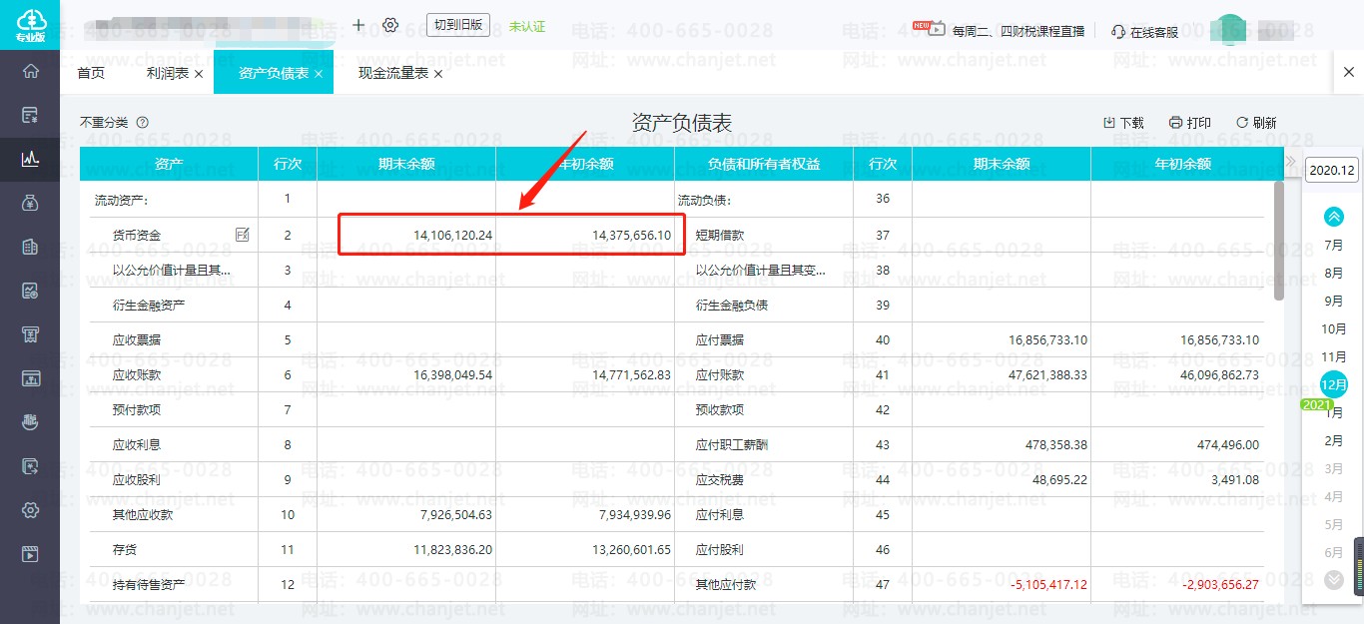Move to earlier months with up chevron
Viewport: 1364px width, 624px height.
[1334, 217]
